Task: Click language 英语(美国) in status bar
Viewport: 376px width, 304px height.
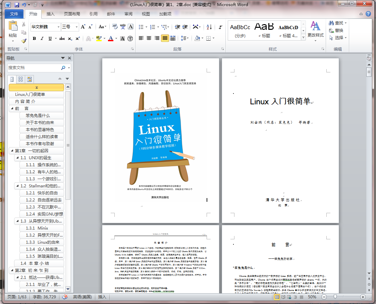Action: click(83, 297)
